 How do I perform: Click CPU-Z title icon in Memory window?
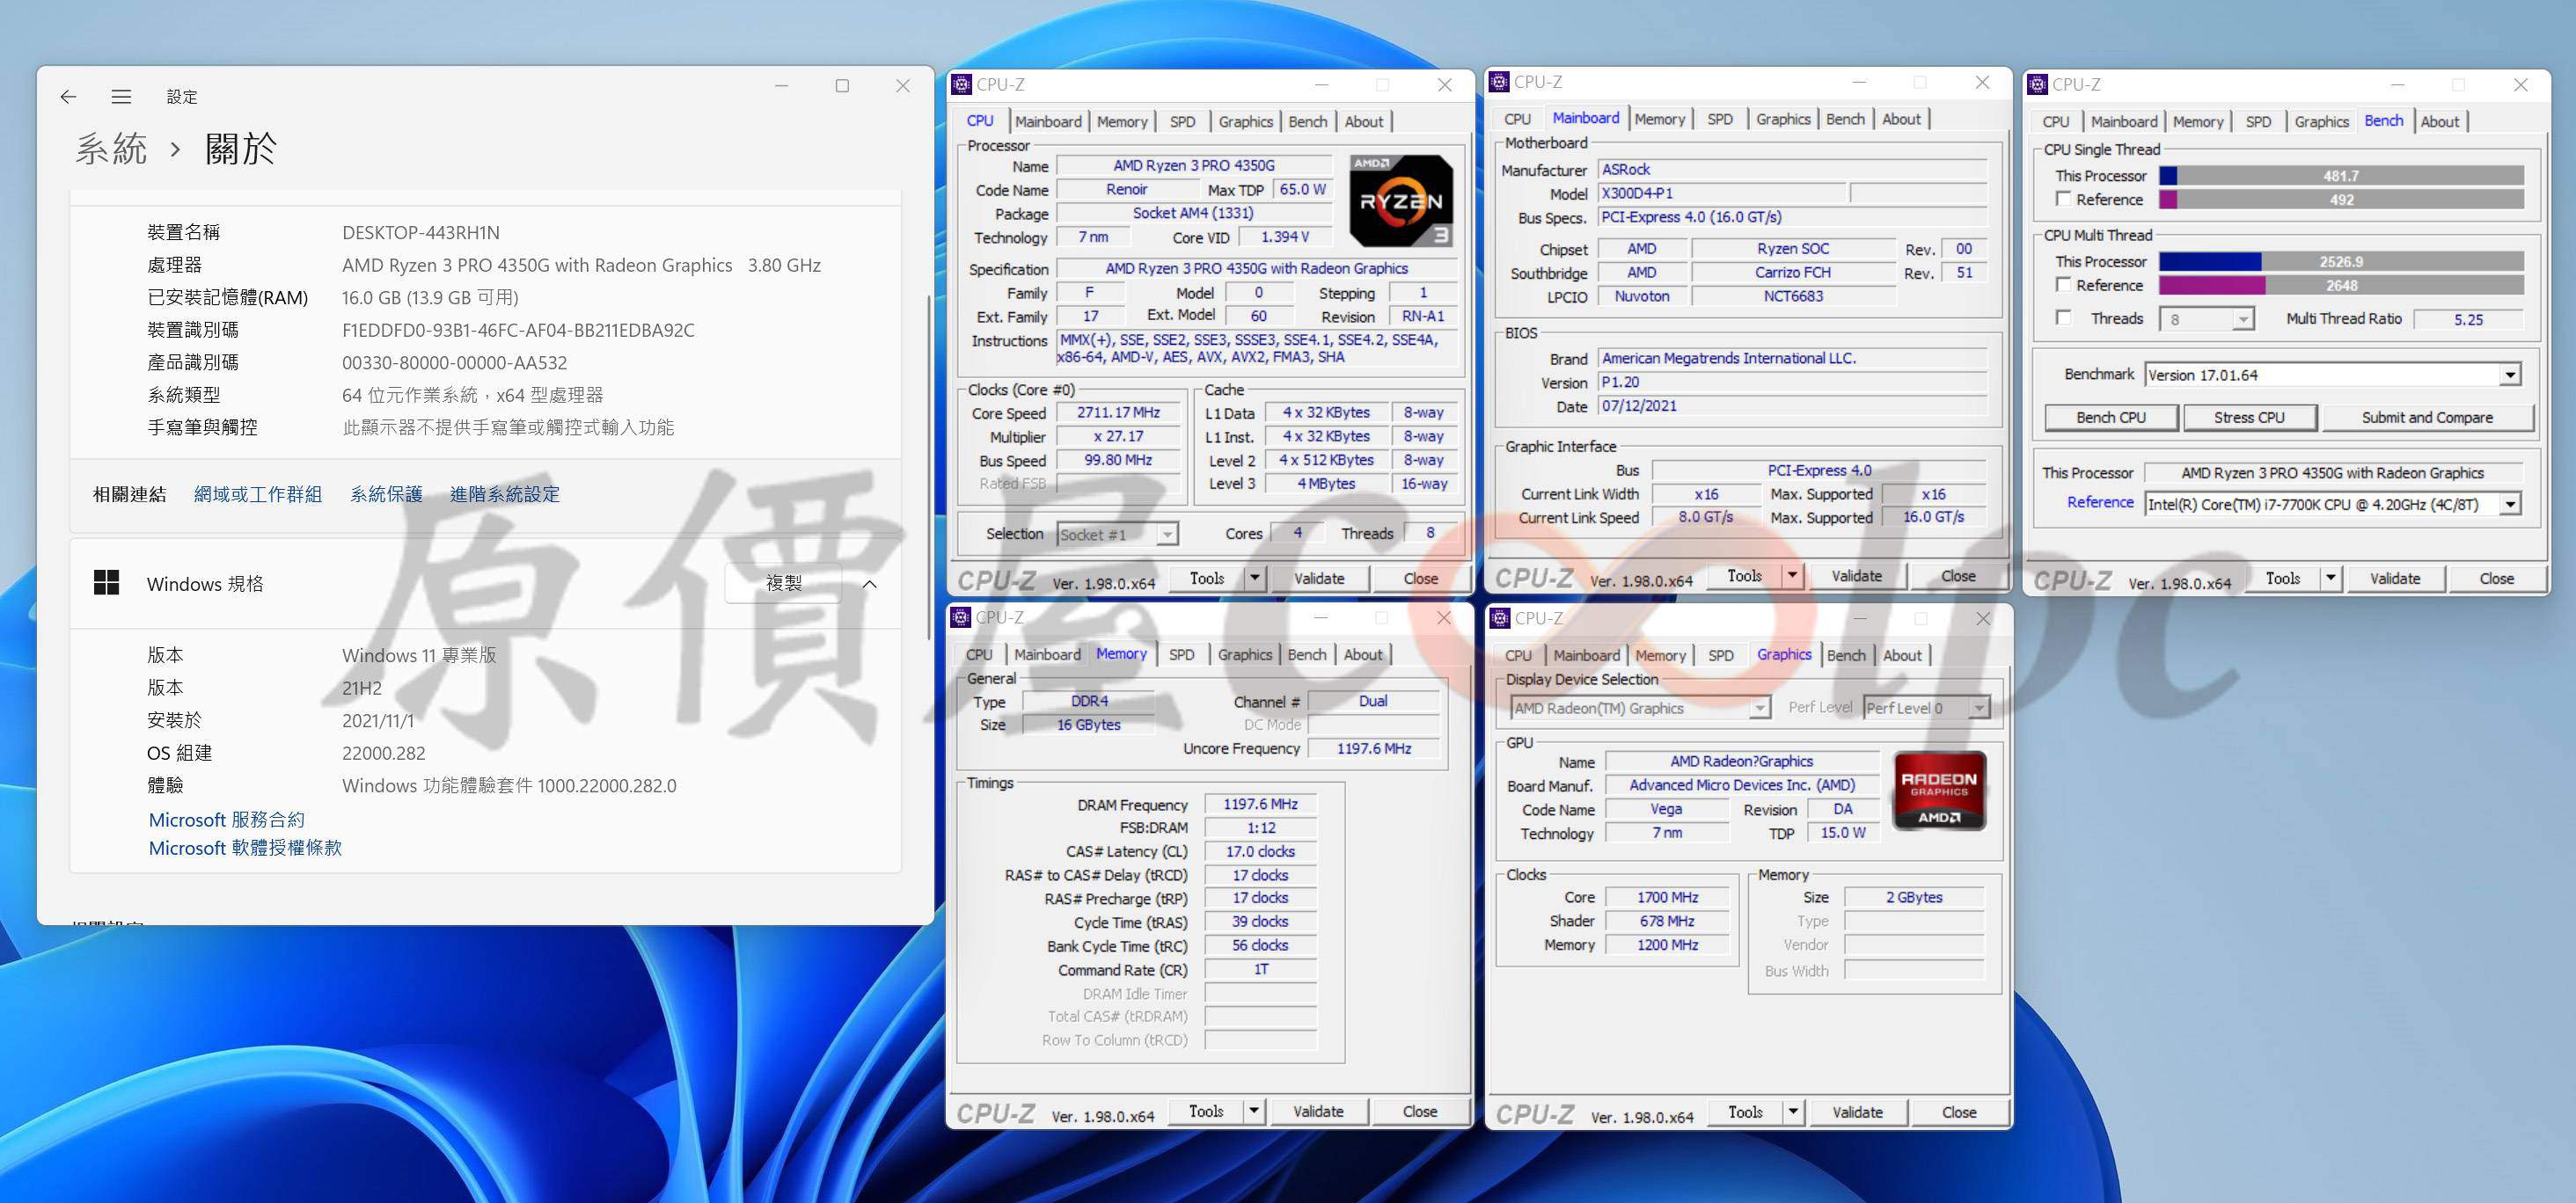coord(961,617)
